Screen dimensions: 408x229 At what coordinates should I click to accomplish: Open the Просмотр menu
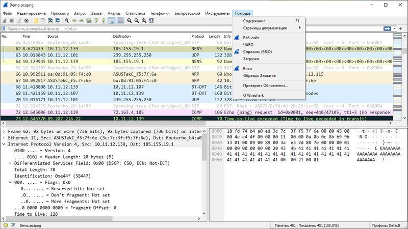60,13
